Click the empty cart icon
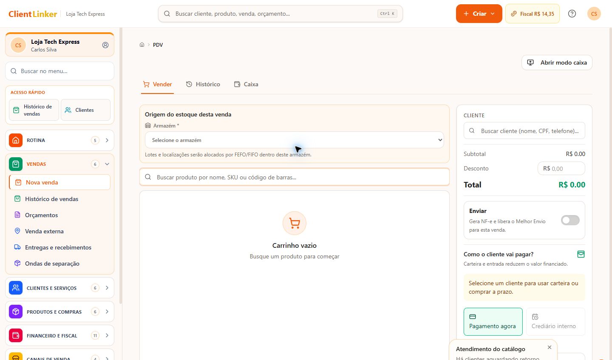This screenshot has height=360, width=612. point(295,223)
